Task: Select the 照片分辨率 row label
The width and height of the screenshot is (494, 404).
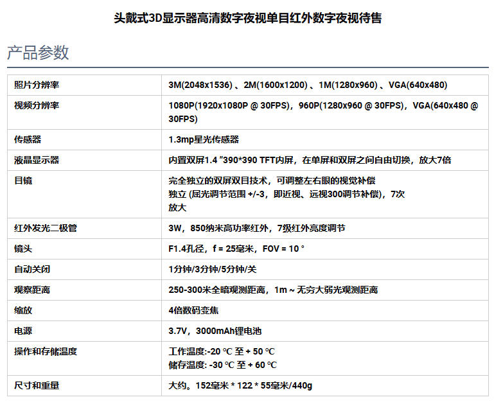Action: [x=37, y=85]
